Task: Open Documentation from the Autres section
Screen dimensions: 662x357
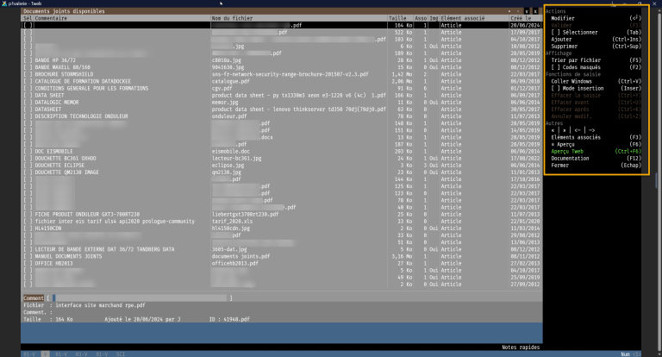Action: point(570,158)
